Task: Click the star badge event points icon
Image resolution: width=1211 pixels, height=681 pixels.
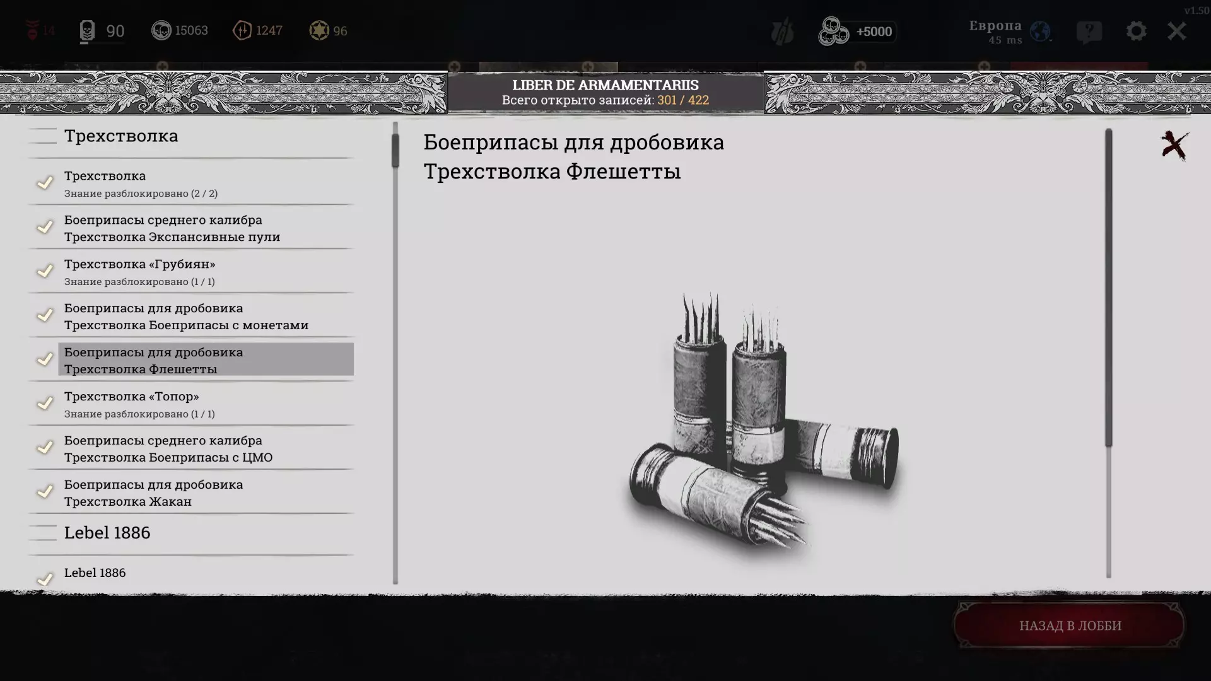Action: coord(319,30)
